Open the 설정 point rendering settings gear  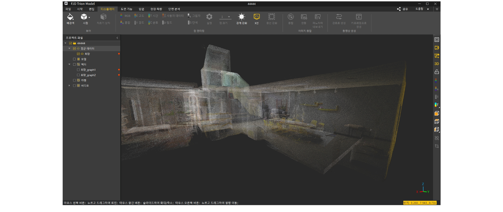coord(209,17)
